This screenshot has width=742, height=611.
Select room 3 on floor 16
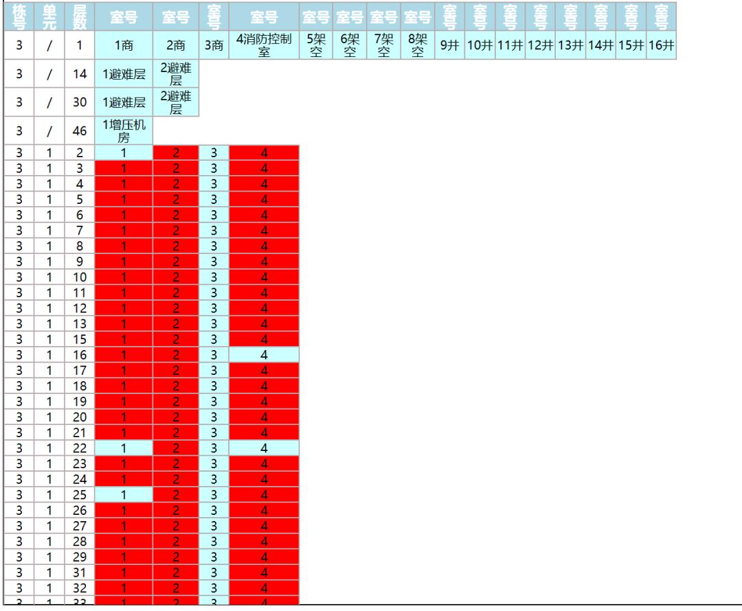214,355
